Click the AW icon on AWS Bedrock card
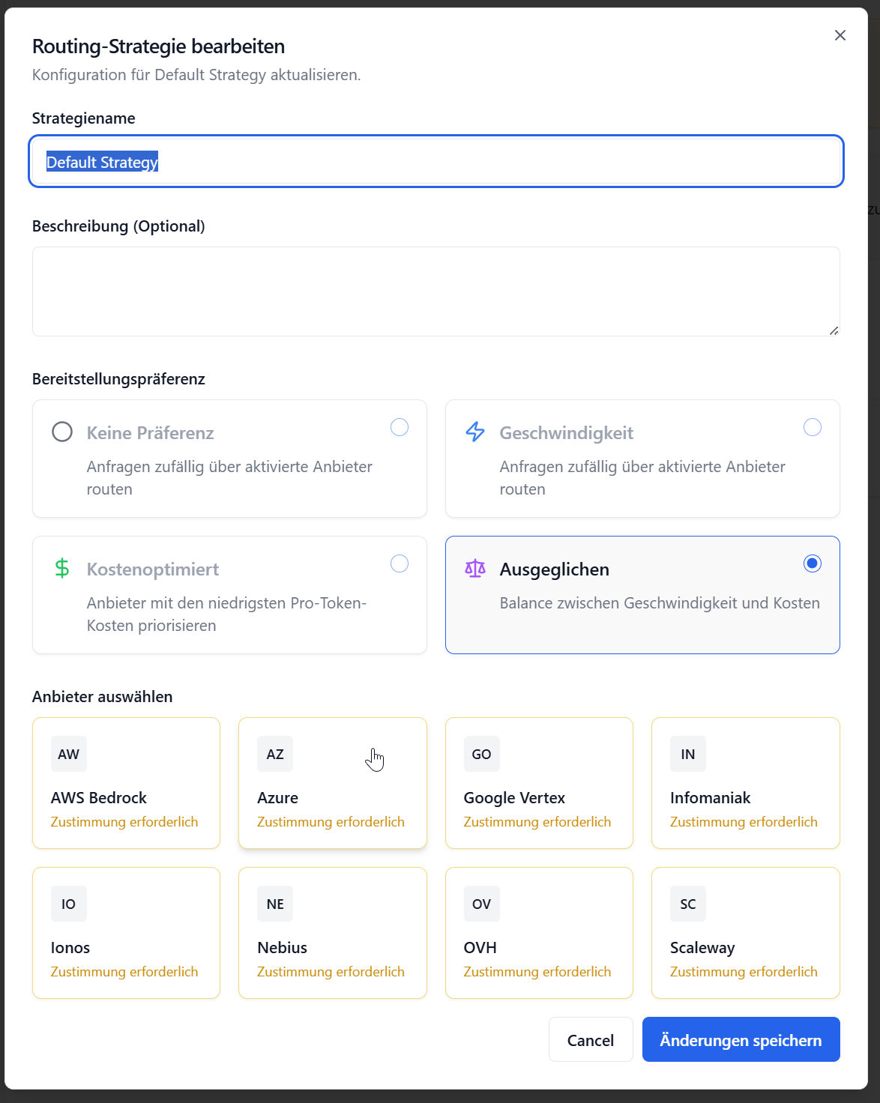 (68, 754)
